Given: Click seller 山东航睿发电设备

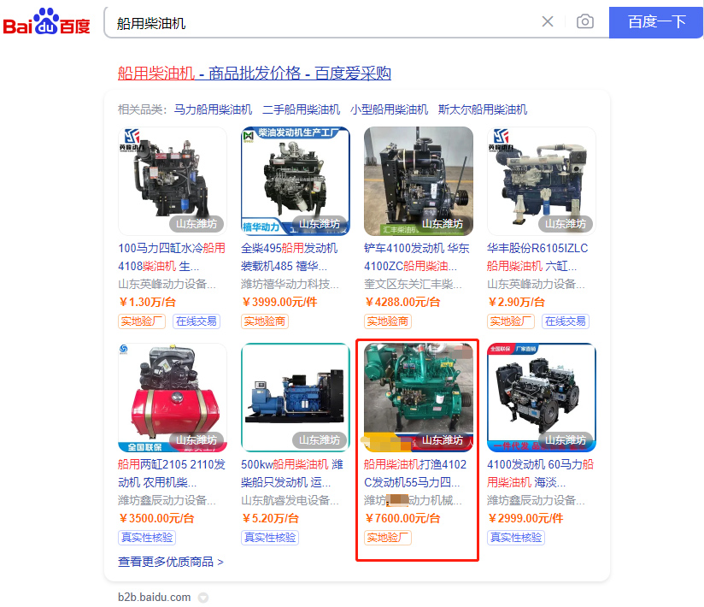Looking at the screenshot, I should 290,500.
